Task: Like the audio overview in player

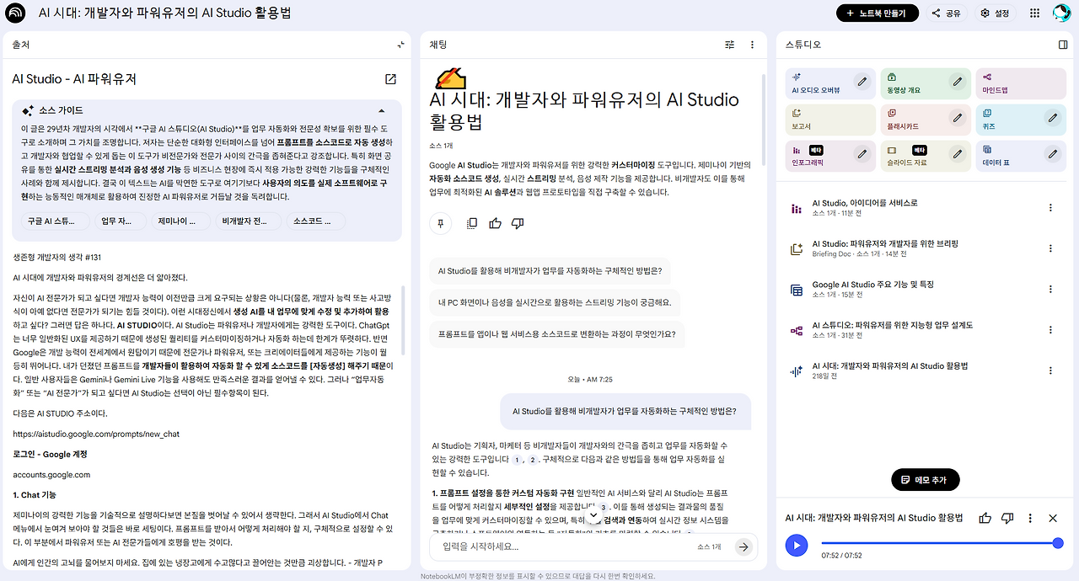Action: click(x=985, y=518)
